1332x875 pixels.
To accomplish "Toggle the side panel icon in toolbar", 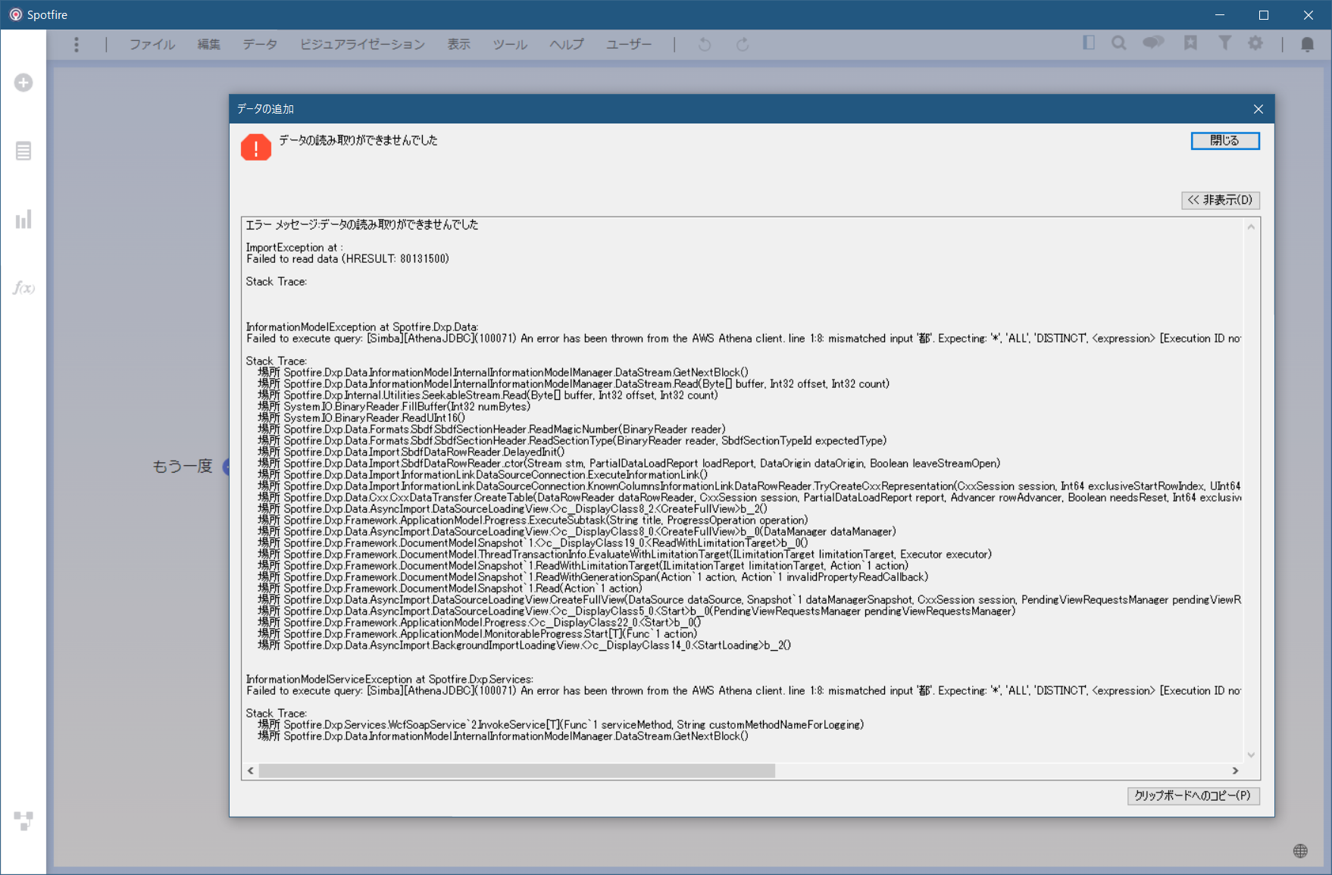I will (x=1089, y=43).
